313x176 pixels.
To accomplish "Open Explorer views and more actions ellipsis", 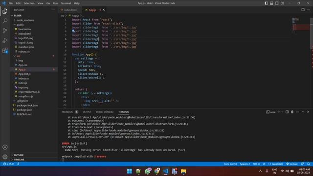I will click(x=53, y=10).
